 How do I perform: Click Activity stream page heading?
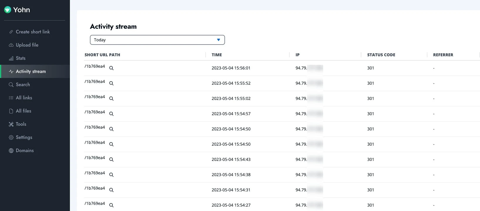(113, 27)
